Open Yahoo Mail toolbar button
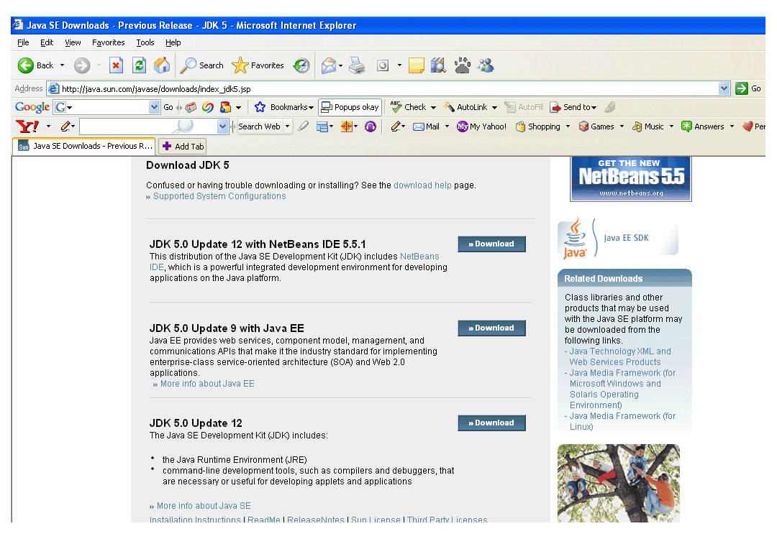 point(426,126)
